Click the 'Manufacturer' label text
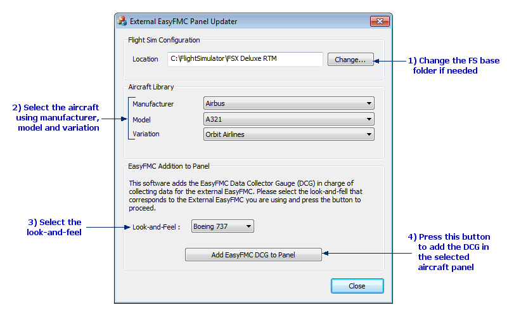Image resolution: width=507 pixels, height=317 pixels. [x=153, y=104]
